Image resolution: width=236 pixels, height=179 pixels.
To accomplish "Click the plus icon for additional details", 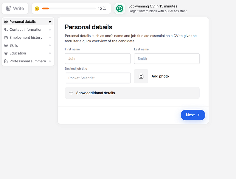I will pos(71,93).
